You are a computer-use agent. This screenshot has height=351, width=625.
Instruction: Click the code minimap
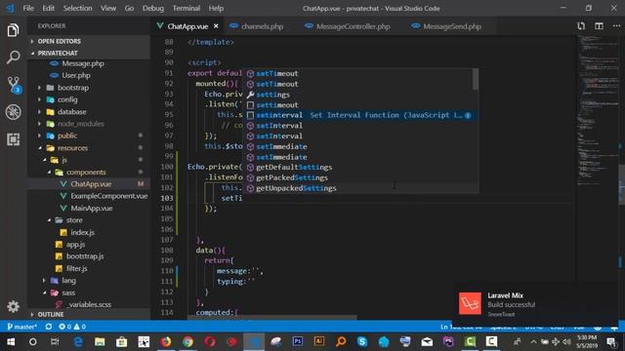pos(597,110)
